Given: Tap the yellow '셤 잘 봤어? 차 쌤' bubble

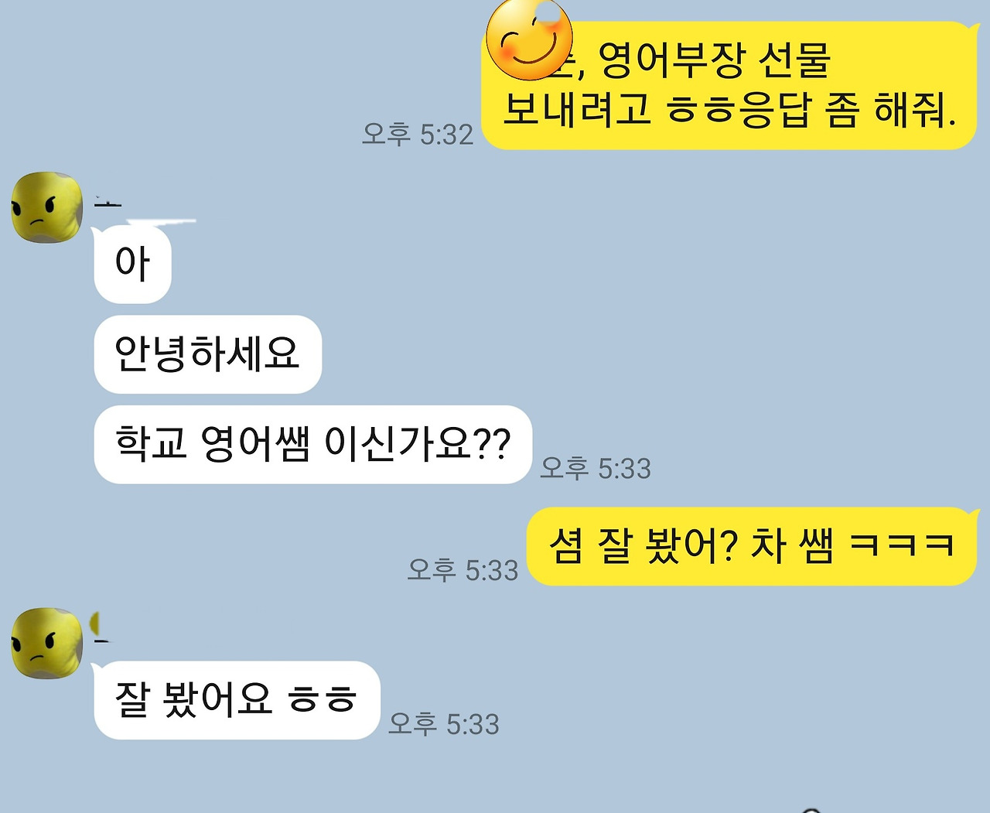Looking at the screenshot, I should point(752,546).
